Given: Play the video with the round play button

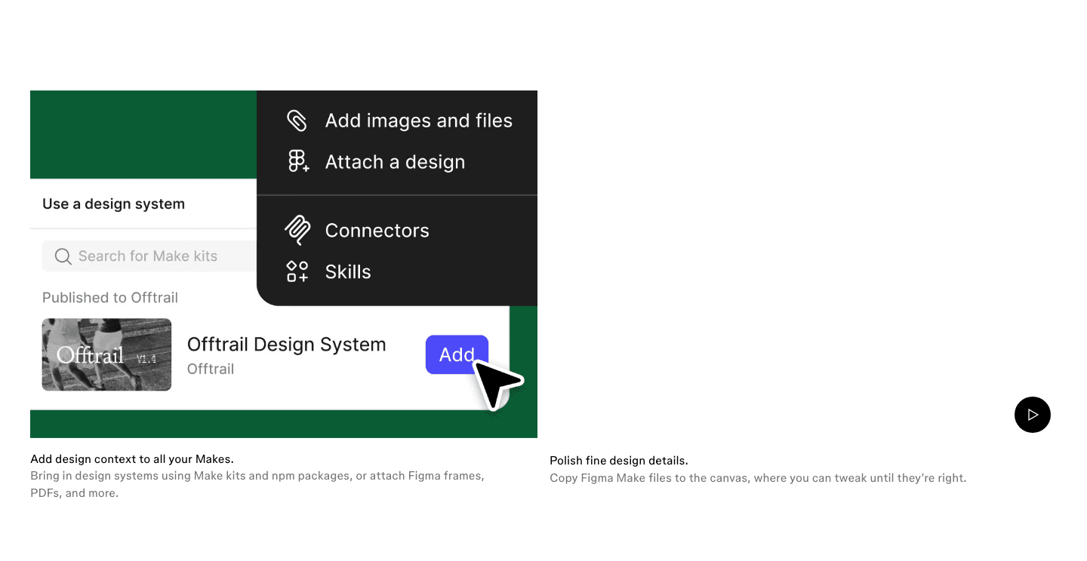Looking at the screenshot, I should coord(1033,415).
